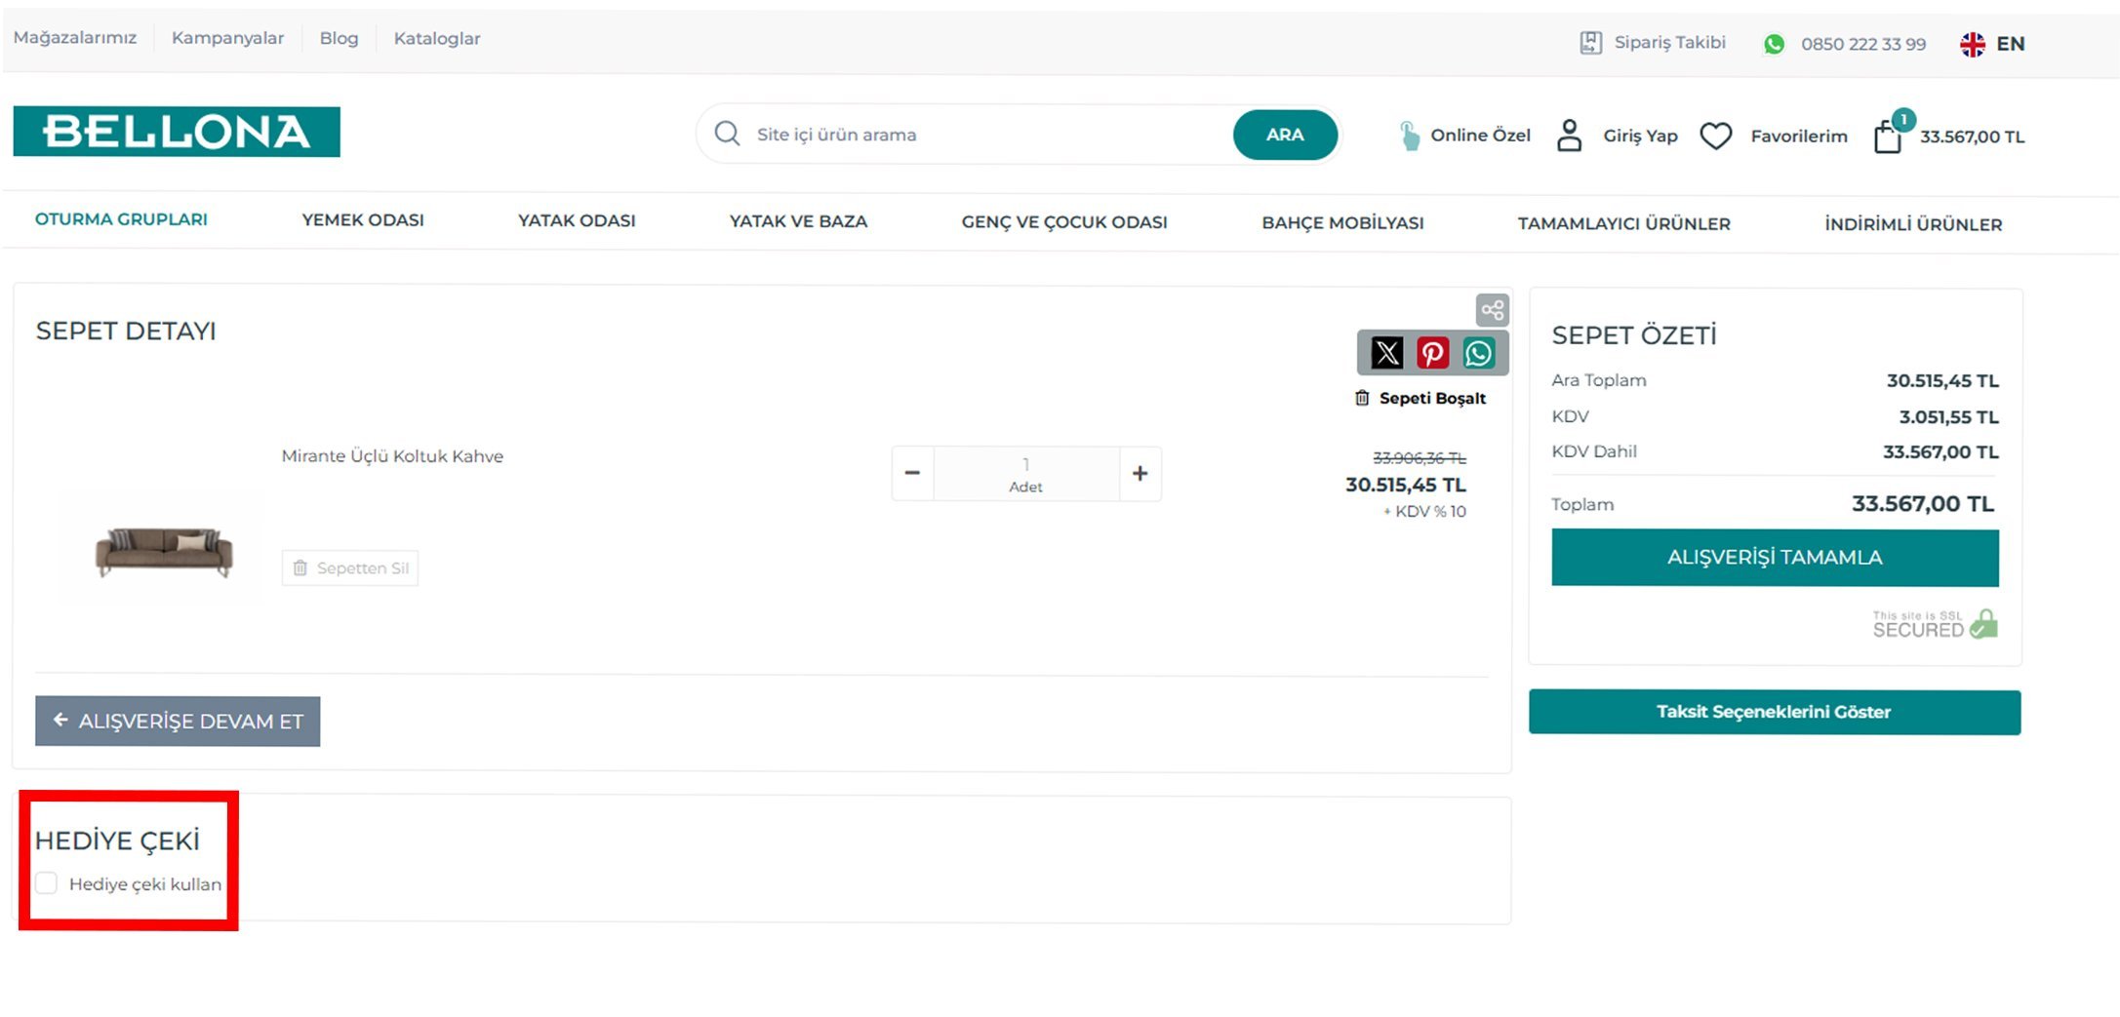The height and width of the screenshot is (1017, 2120).
Task: Open Bahçe Mobilyası menu
Action: [1342, 223]
